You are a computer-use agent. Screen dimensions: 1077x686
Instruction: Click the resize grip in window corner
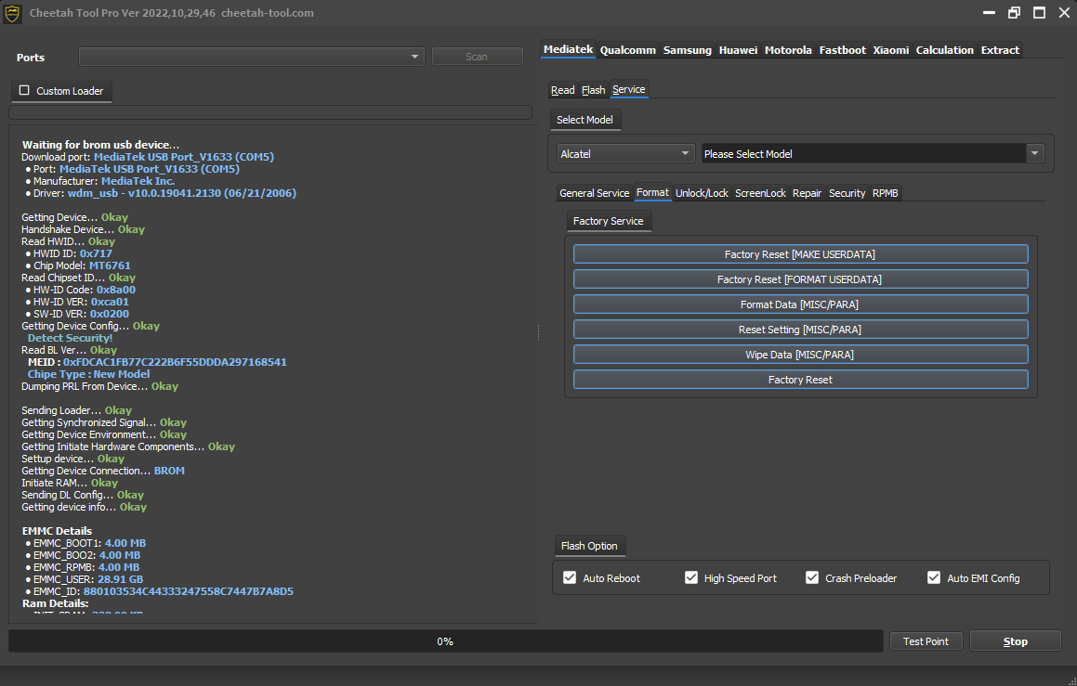pos(1071,680)
